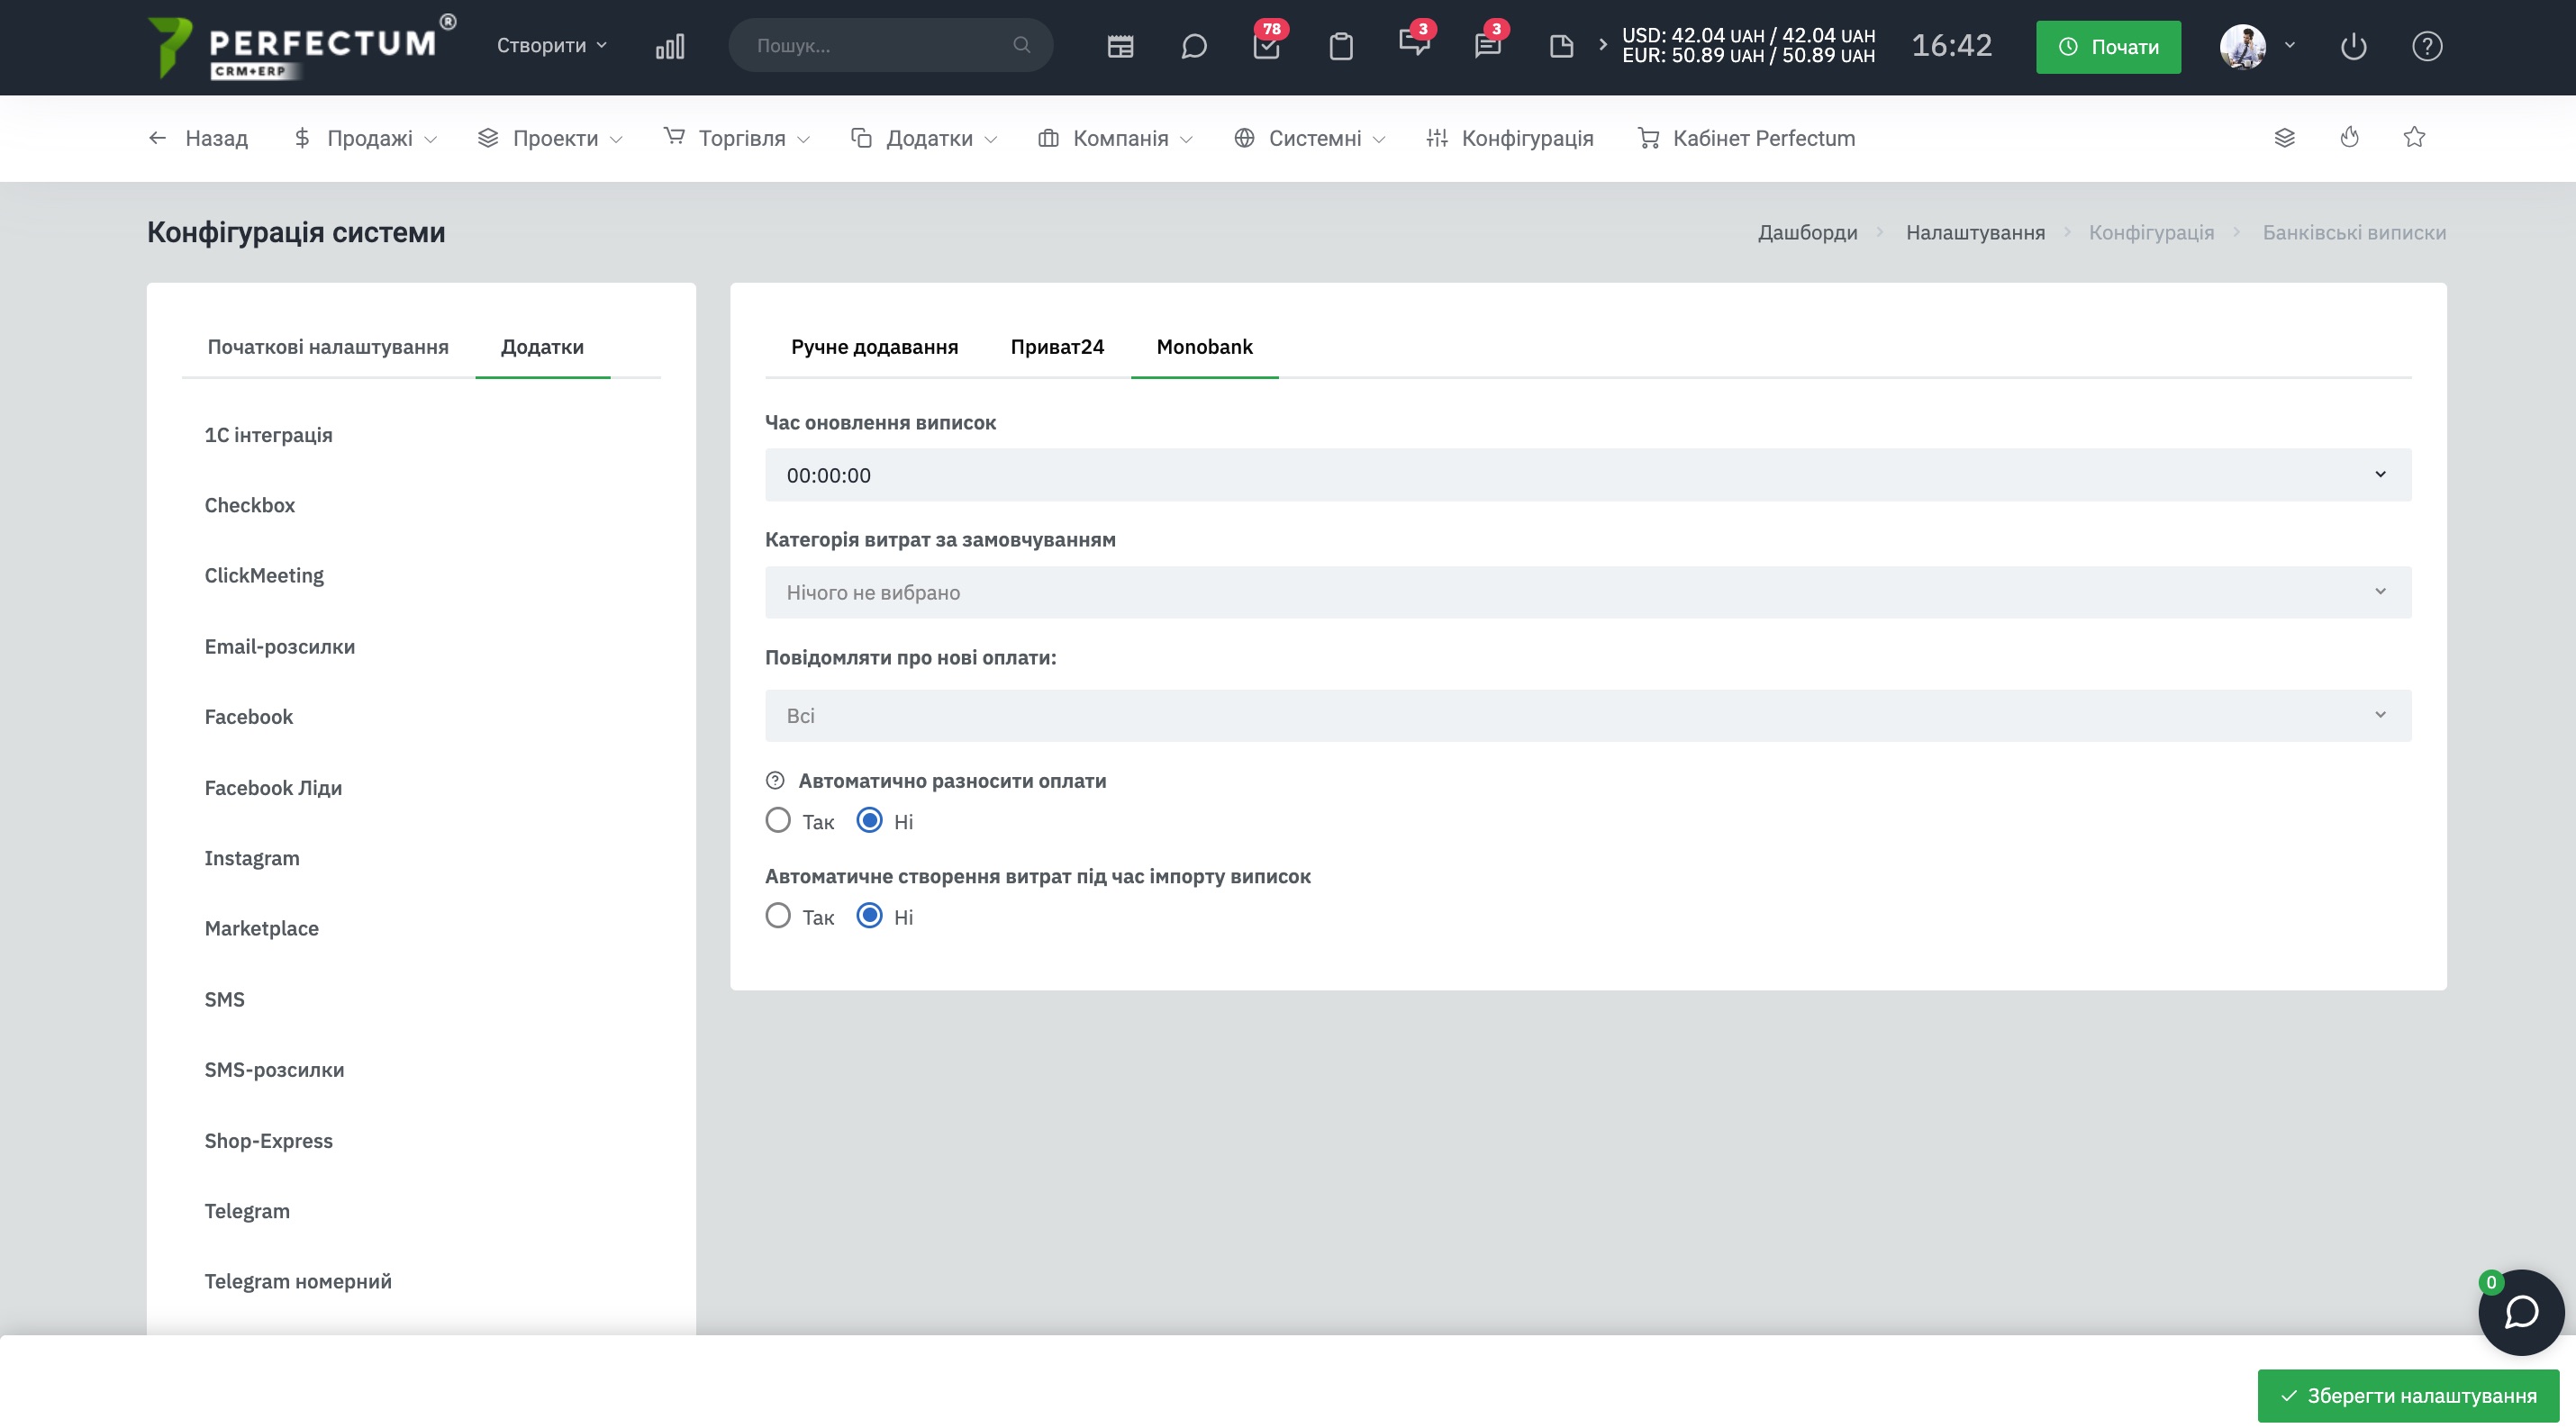Go to Налаштування breadcrumb
This screenshot has width=2576, height=1428.
1975,231
